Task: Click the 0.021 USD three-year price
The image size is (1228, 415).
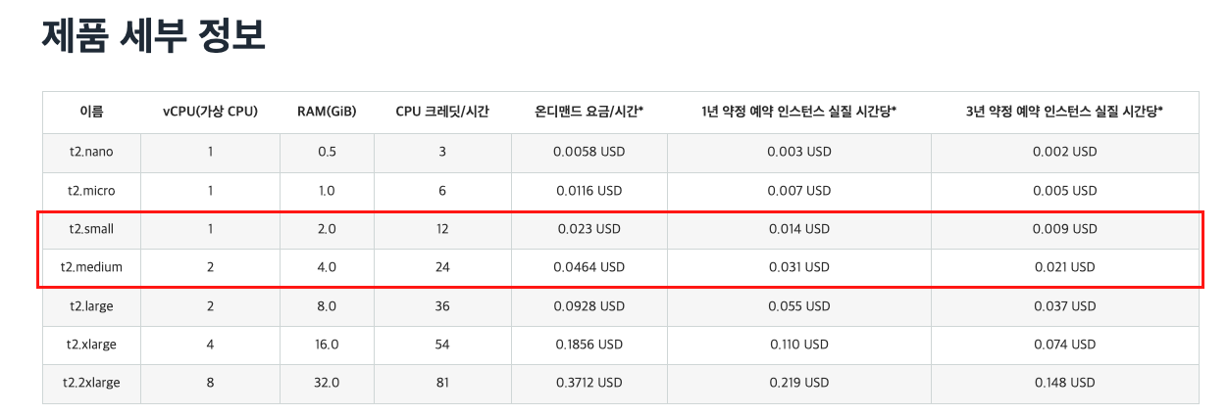Action: [x=1064, y=267]
